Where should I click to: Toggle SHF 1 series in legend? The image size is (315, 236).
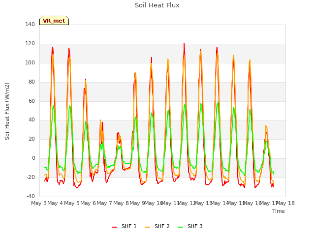[124, 226]
